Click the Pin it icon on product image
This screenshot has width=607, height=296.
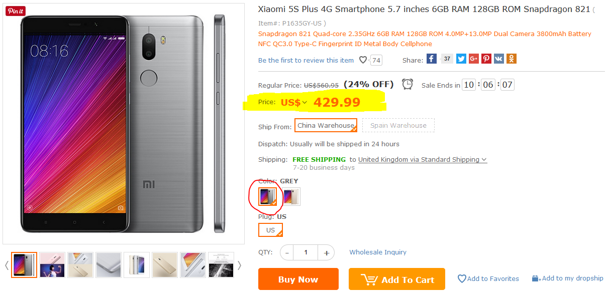point(16,11)
